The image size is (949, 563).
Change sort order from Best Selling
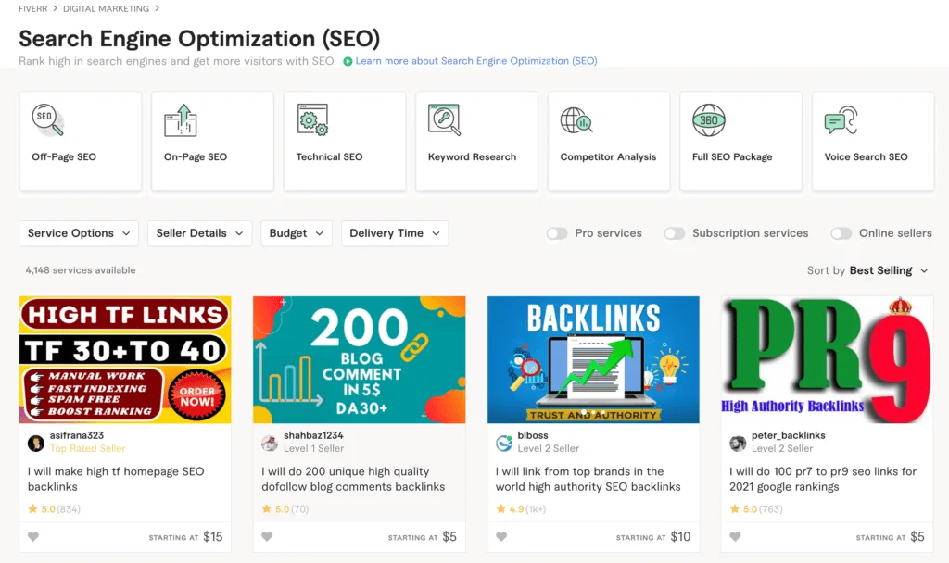click(884, 270)
